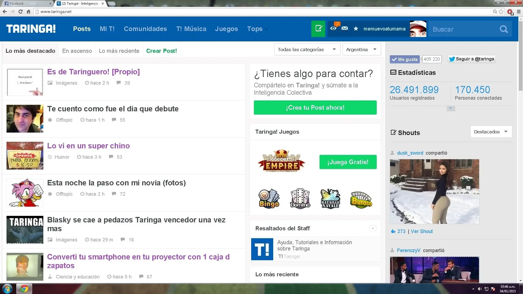
Task: Click Chrome back arrow button
Action: coord(5,11)
